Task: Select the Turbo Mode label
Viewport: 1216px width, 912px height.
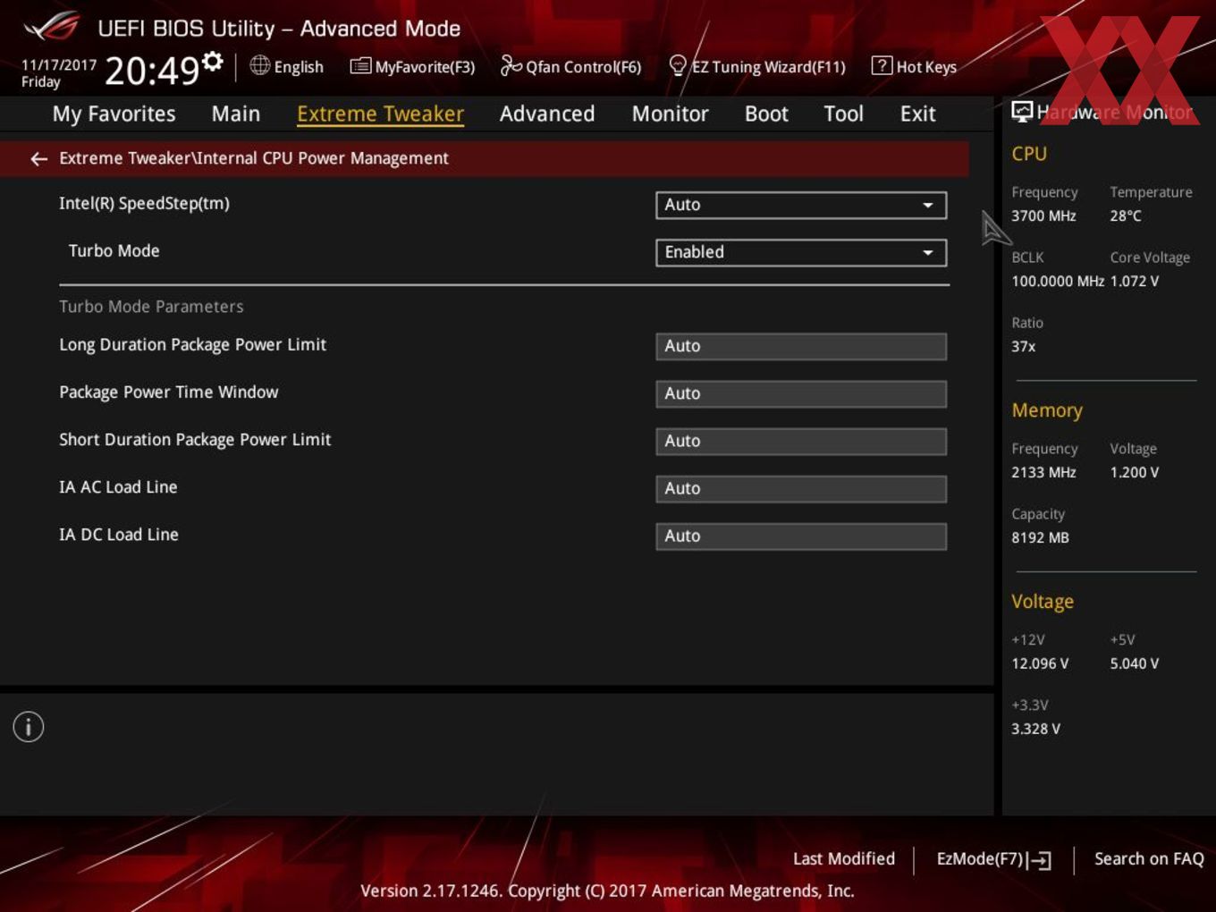Action: (x=114, y=251)
